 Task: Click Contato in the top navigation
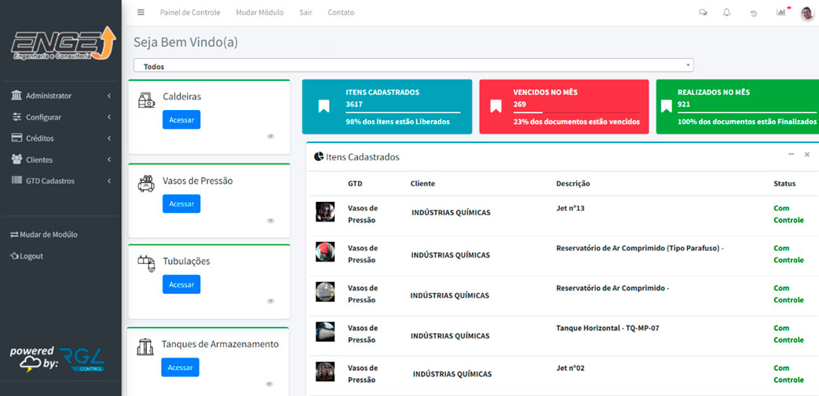click(341, 13)
